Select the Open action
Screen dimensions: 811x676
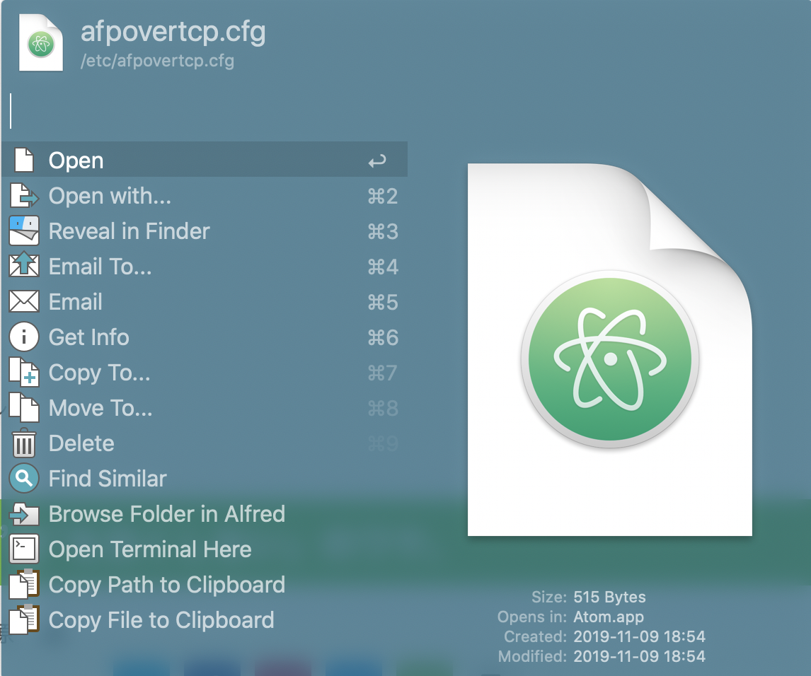click(205, 160)
